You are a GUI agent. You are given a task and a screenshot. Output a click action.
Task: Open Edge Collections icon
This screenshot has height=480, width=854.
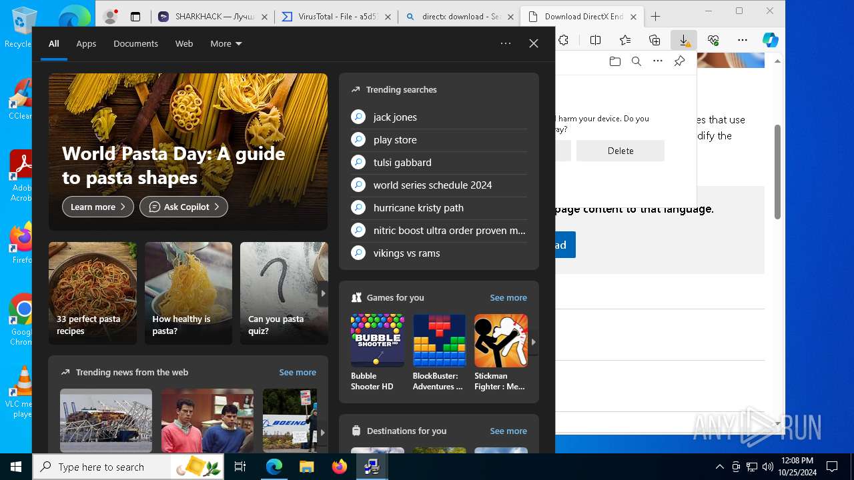(655, 40)
